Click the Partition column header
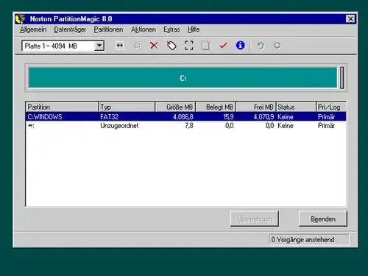 point(62,107)
